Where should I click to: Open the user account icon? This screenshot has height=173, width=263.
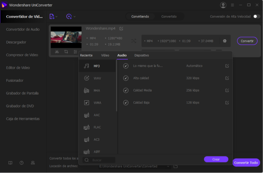223,5
